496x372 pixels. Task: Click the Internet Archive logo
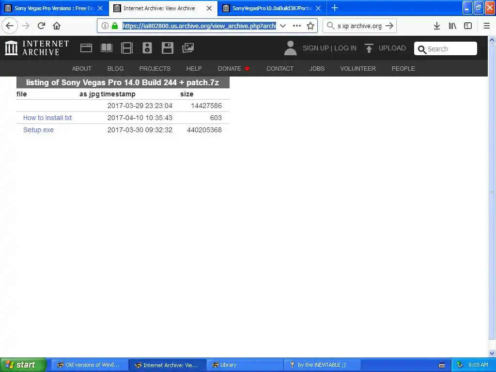click(x=37, y=48)
